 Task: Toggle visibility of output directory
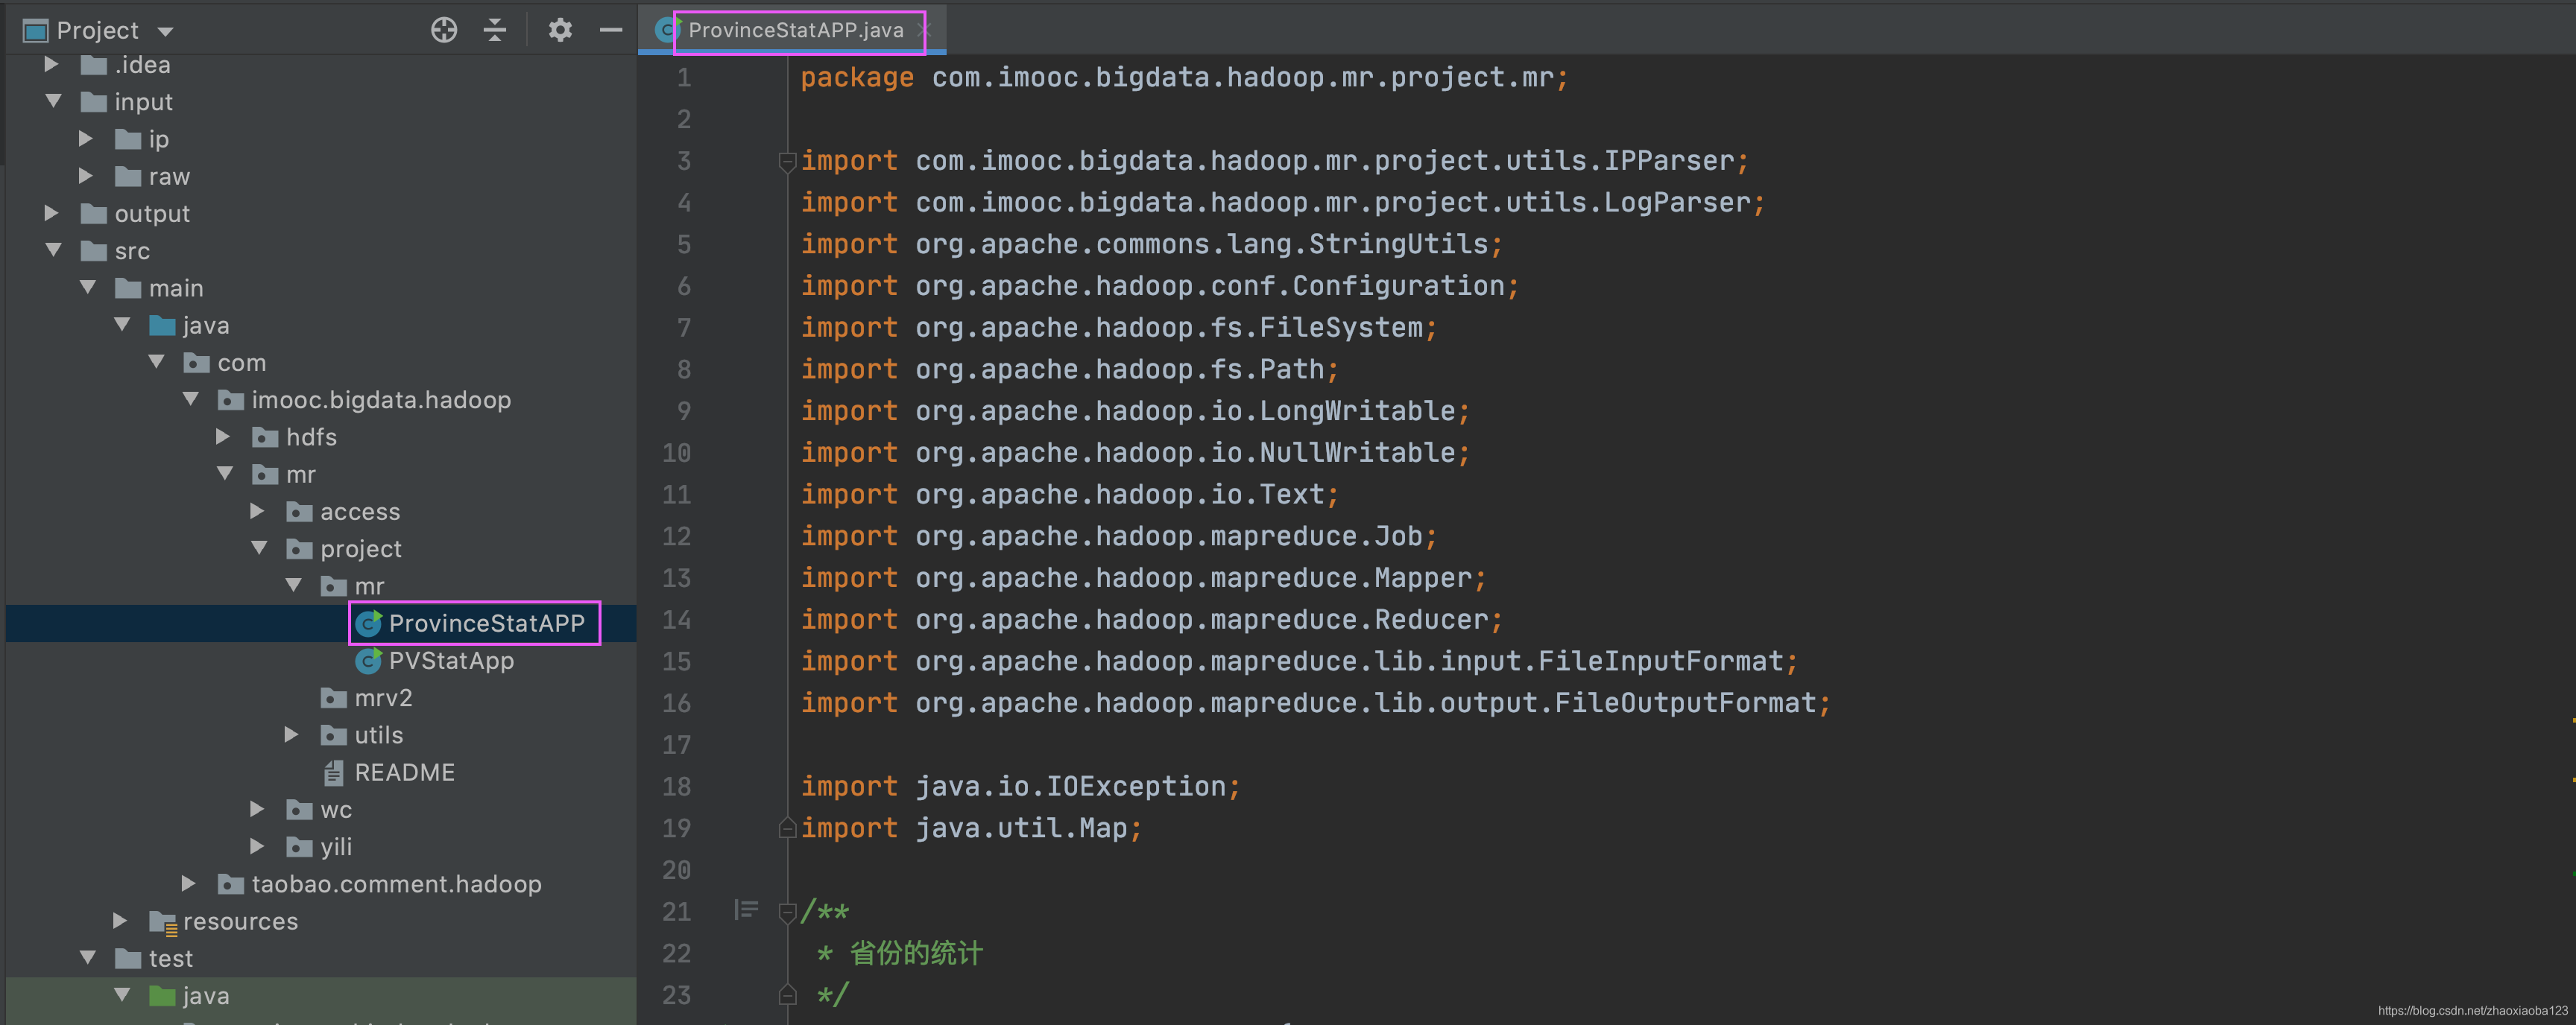[46, 214]
